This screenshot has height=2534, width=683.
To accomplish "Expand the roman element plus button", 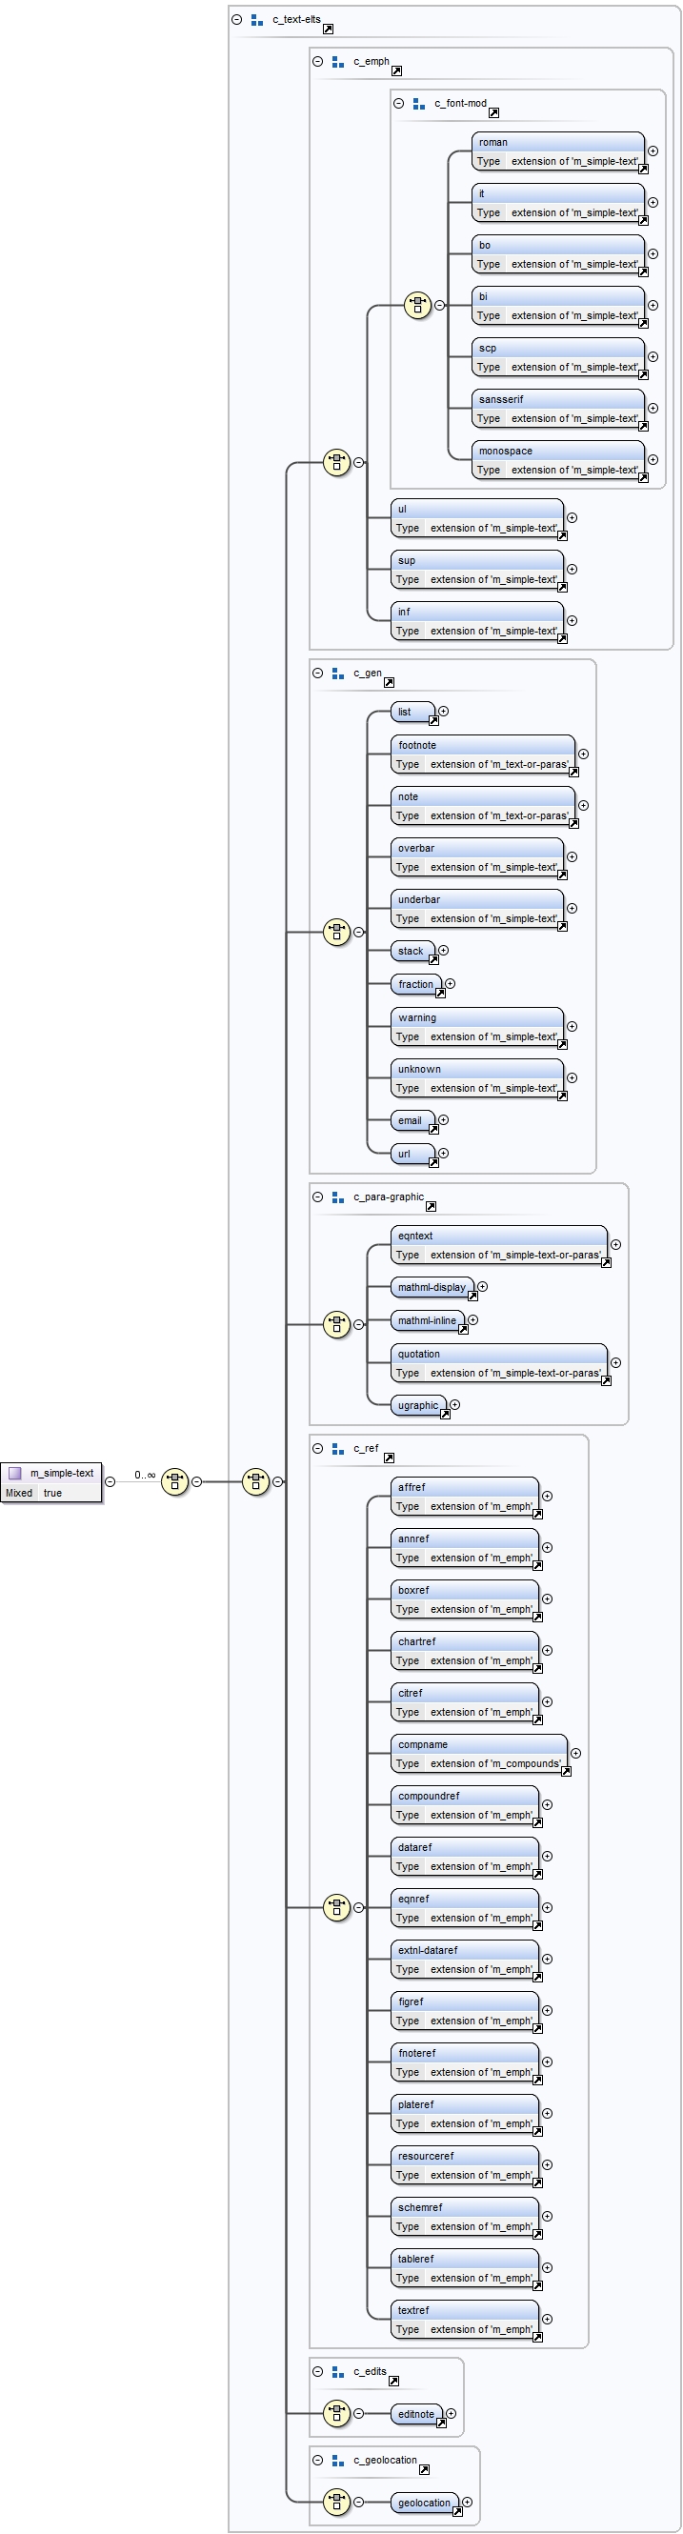I will click(x=653, y=151).
